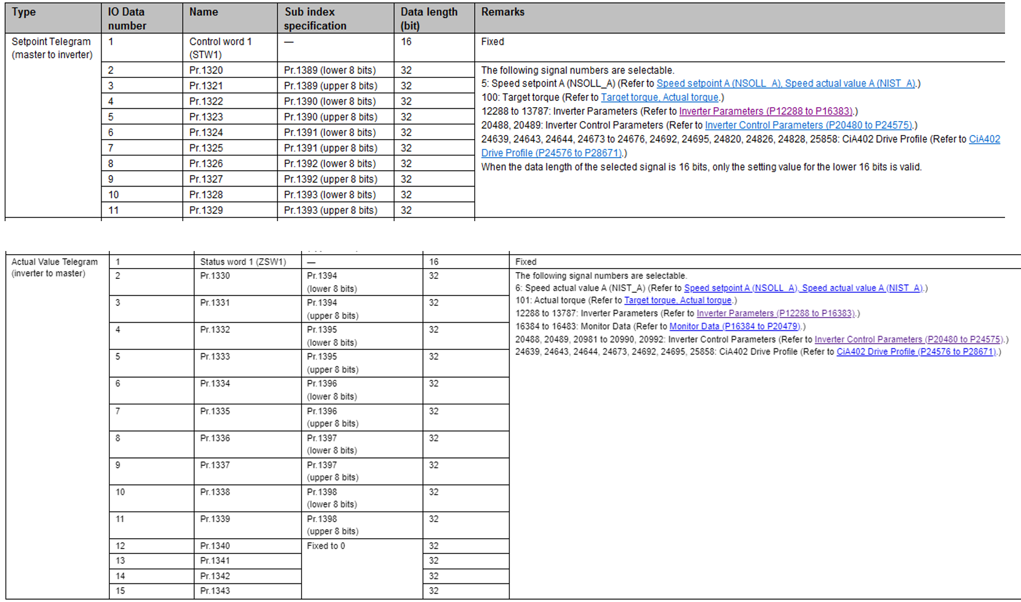Click the Remarks column header
This screenshot has height=602, width=1021.
(x=740, y=19)
